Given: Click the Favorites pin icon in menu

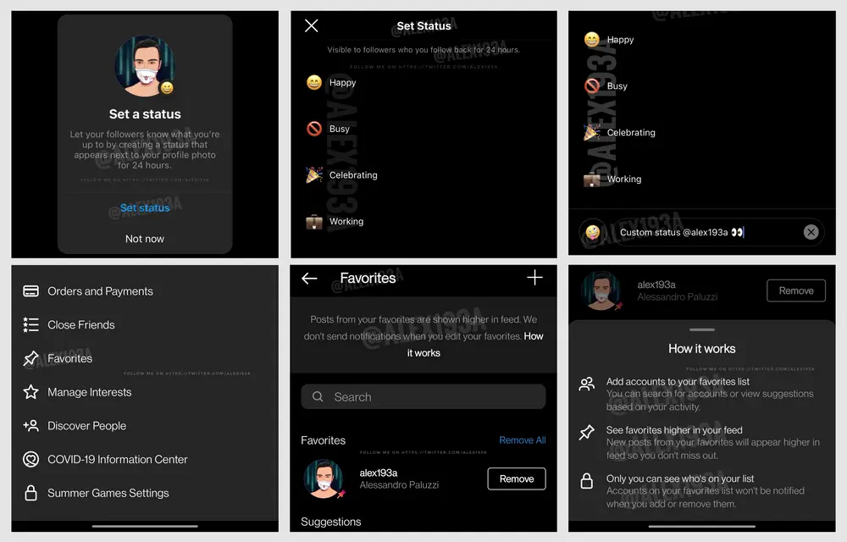Looking at the screenshot, I should (x=30, y=358).
